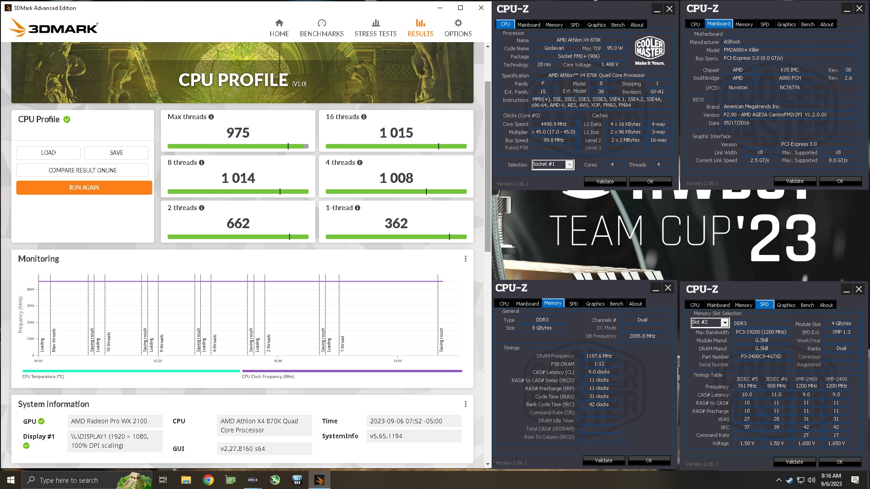Image resolution: width=870 pixels, height=489 pixels.
Task: Click green check next to GPU label
Action: click(41, 421)
